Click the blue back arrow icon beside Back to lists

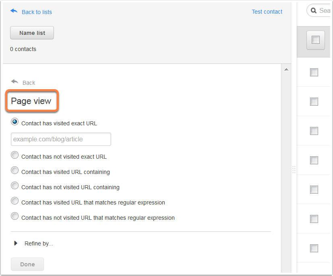point(14,11)
